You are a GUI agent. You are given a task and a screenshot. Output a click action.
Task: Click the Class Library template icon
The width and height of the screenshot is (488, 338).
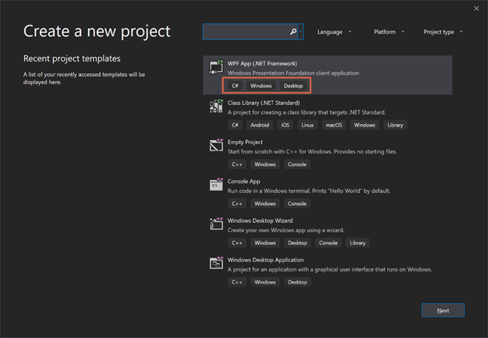coord(216,107)
